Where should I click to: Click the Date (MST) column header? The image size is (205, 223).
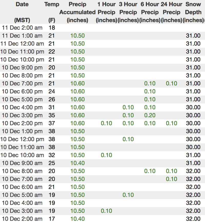pos(22,12)
